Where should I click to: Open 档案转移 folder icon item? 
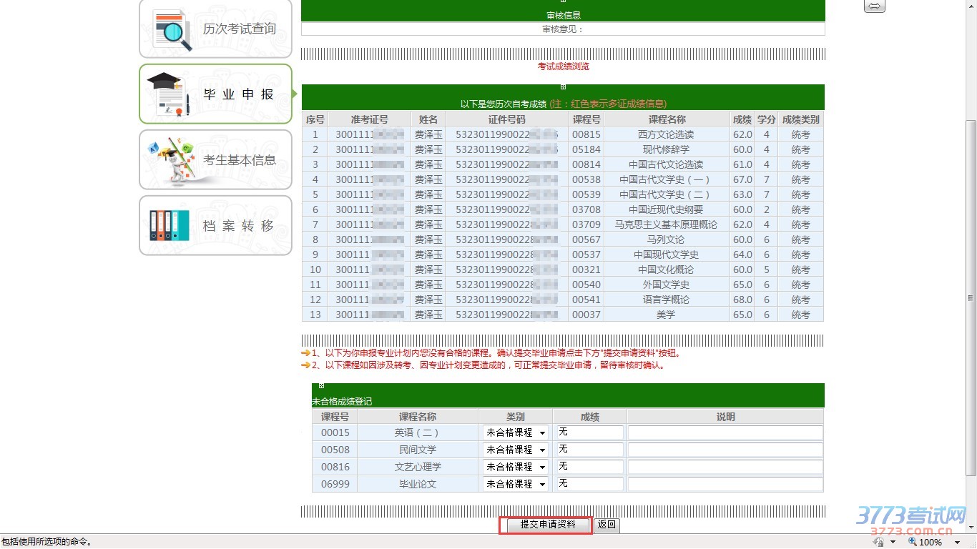click(170, 225)
